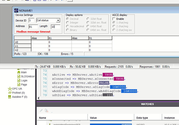The height and width of the screenshot is (125, 179).
Task: Open the Coil status dropdown
Action: click(x=58, y=20)
